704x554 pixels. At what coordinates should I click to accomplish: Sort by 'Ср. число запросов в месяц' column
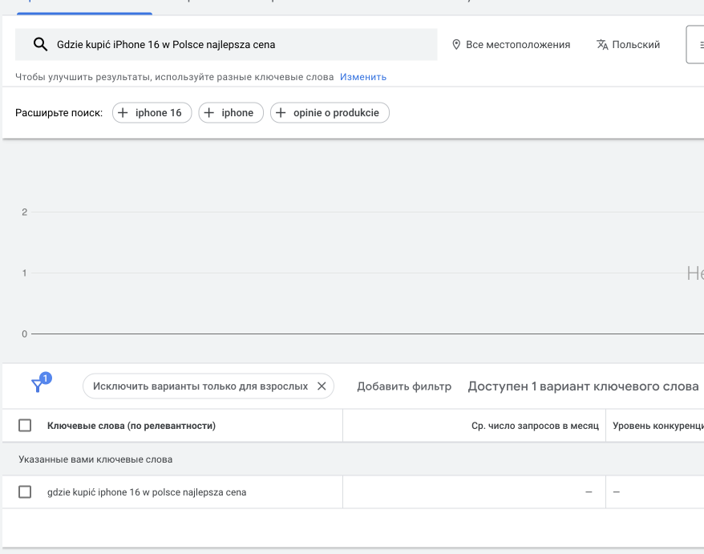[x=535, y=426]
